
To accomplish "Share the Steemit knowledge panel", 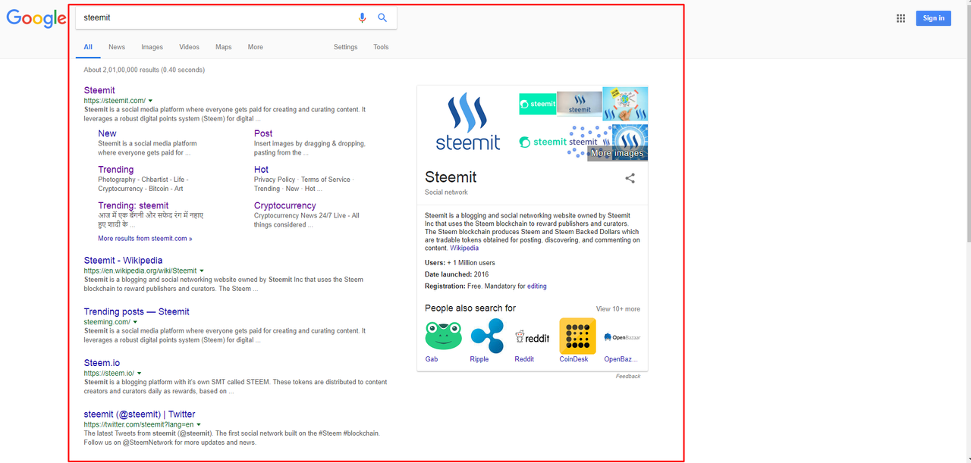I will coord(630,179).
